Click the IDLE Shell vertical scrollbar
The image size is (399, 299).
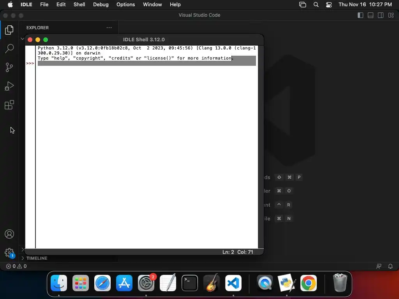pos(261,147)
